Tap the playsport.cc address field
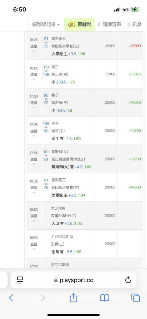The height and width of the screenshot is (319, 147). (x=73, y=280)
